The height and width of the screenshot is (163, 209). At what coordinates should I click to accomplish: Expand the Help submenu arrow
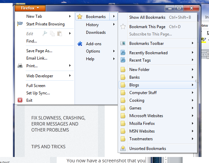114,59
